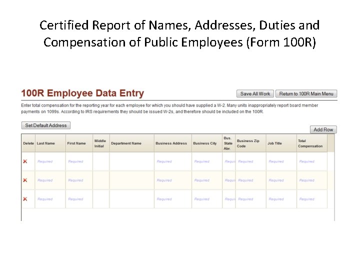Image resolution: width=360 pixels, height=270 pixels.
Task: Select Last Name field in first row
Action: tap(50, 161)
